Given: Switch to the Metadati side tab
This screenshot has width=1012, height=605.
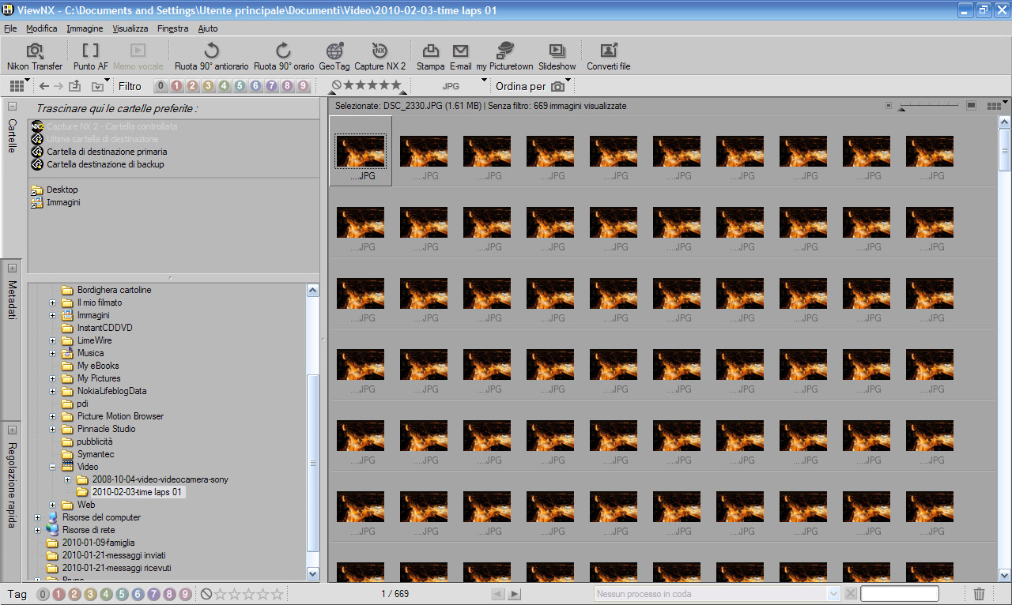Looking at the screenshot, I should [x=12, y=300].
